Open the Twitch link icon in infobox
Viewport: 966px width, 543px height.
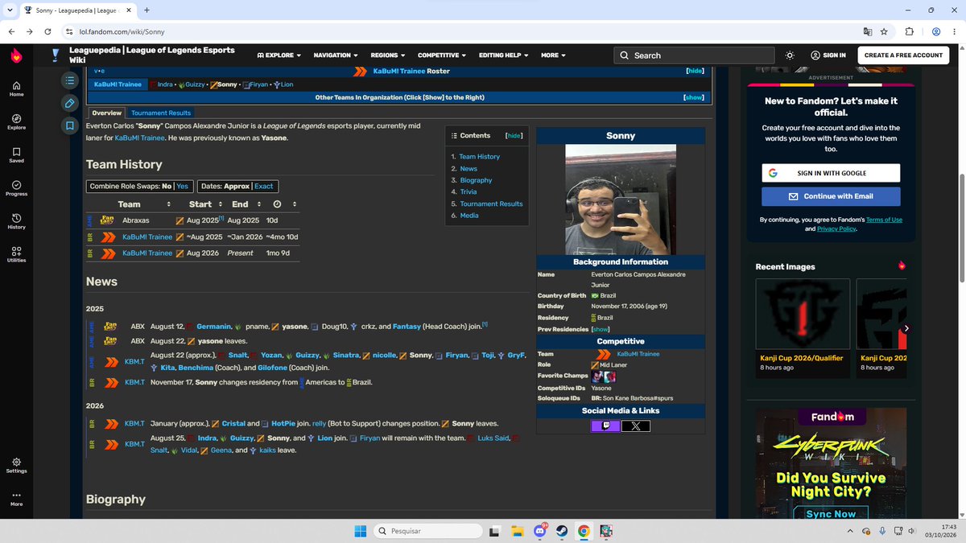pyautogui.click(x=605, y=426)
